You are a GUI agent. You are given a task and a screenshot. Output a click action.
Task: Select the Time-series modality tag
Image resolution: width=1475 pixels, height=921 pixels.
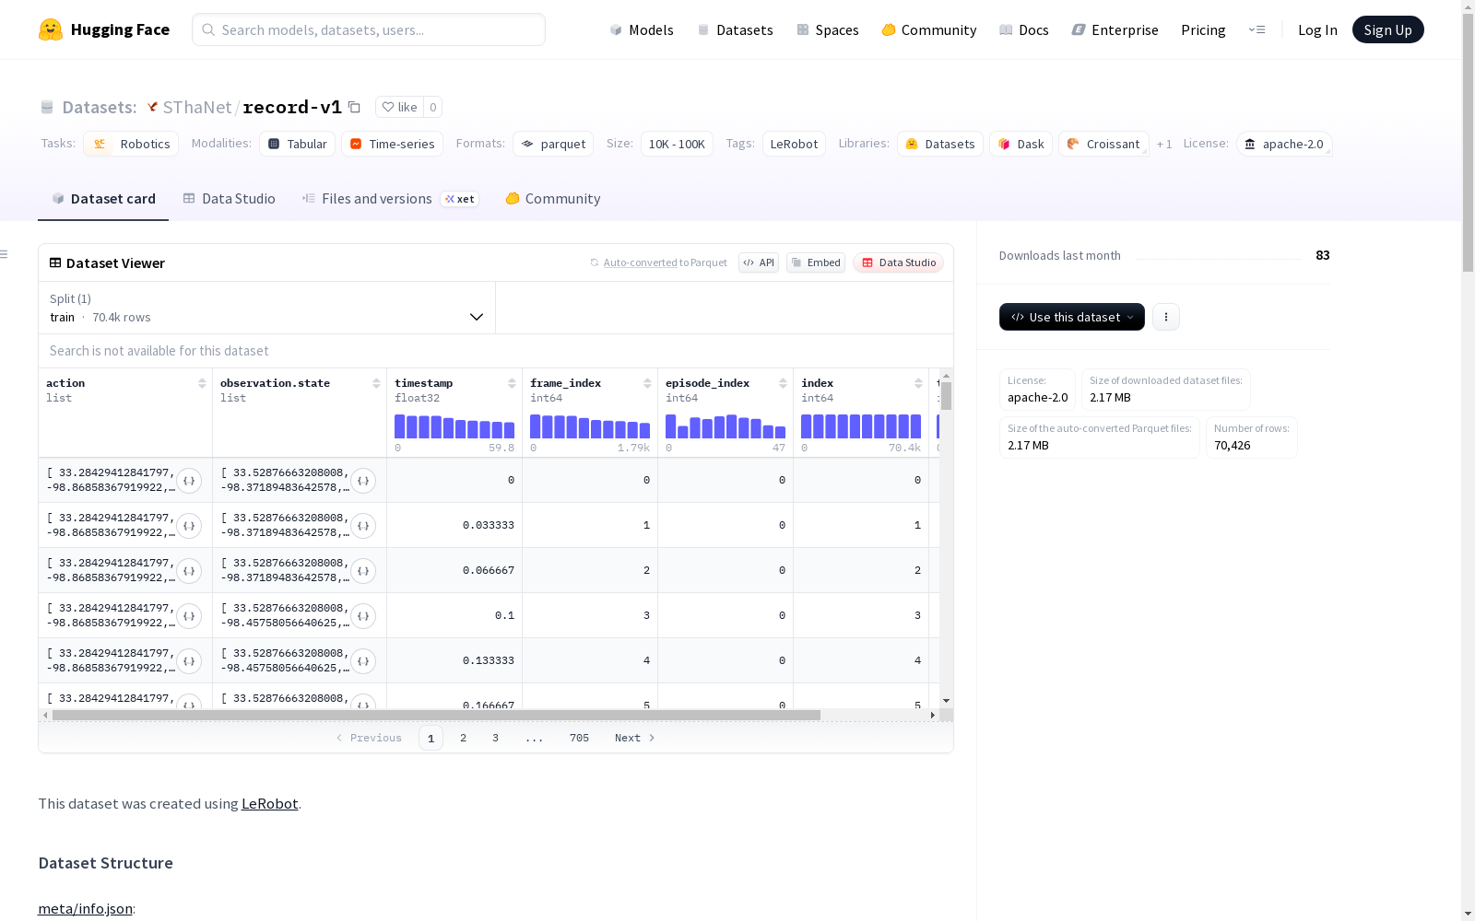point(392,144)
